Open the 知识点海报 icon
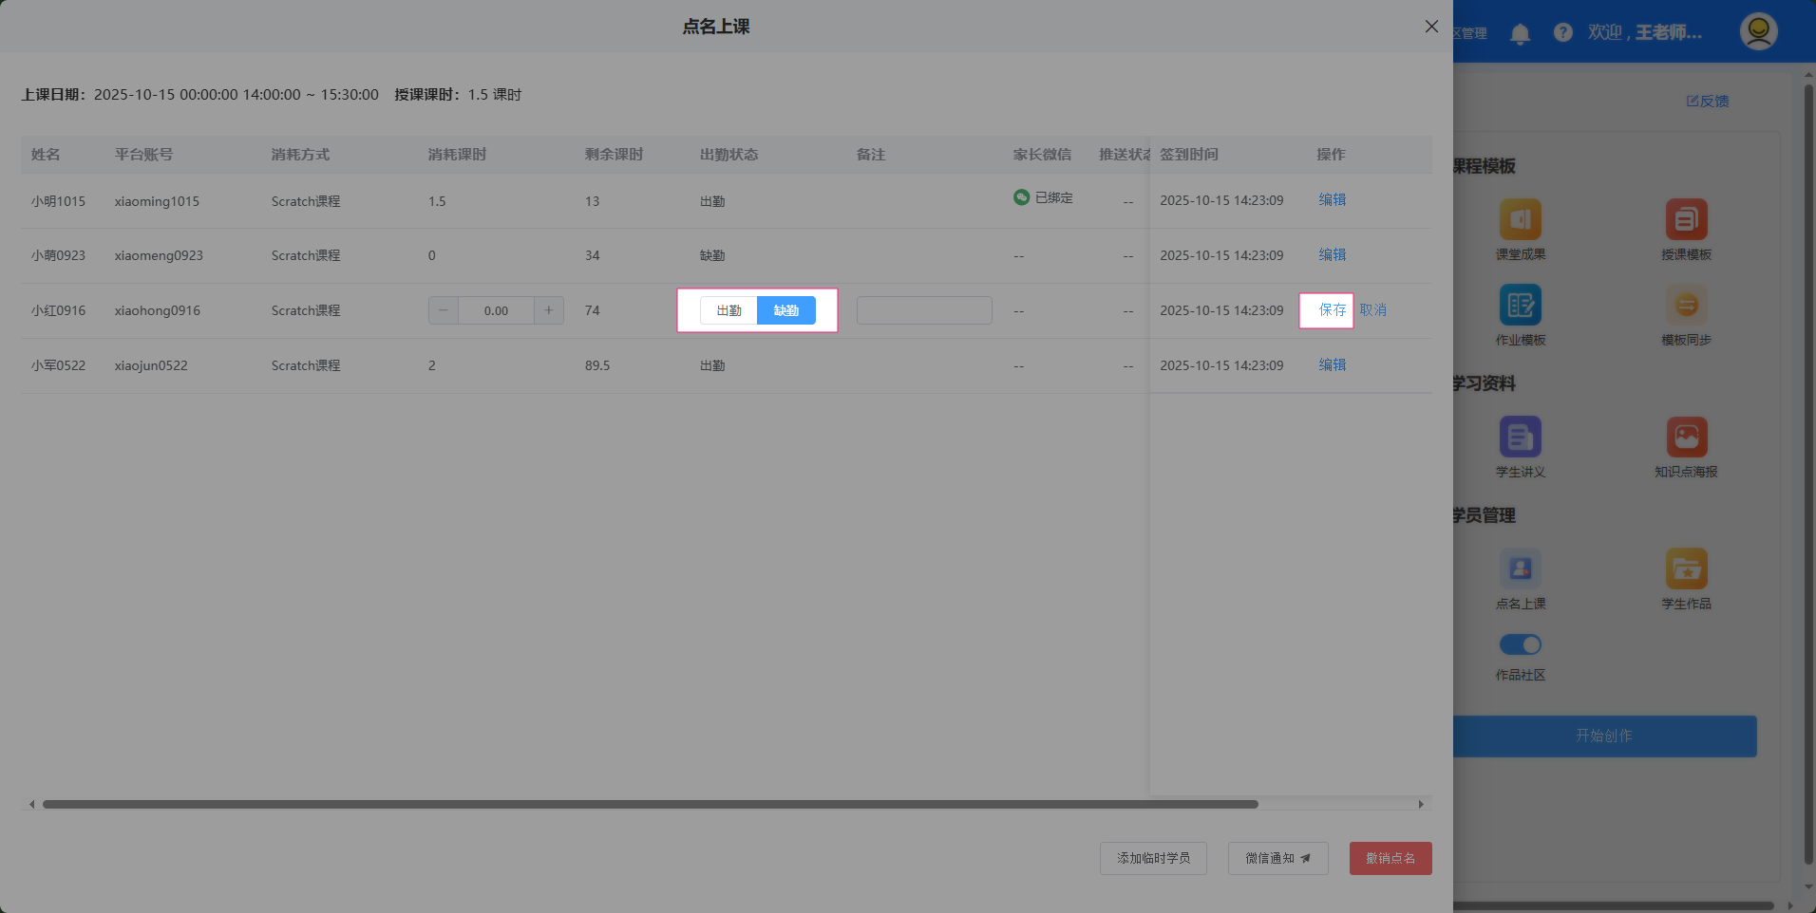 1686,438
